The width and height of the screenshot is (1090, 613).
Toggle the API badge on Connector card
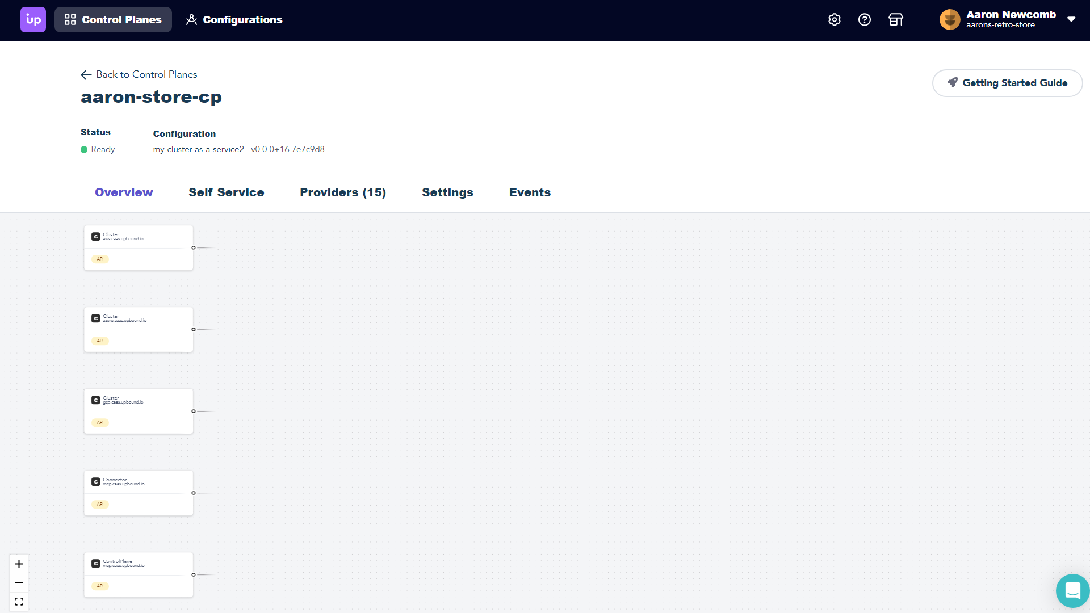point(100,503)
